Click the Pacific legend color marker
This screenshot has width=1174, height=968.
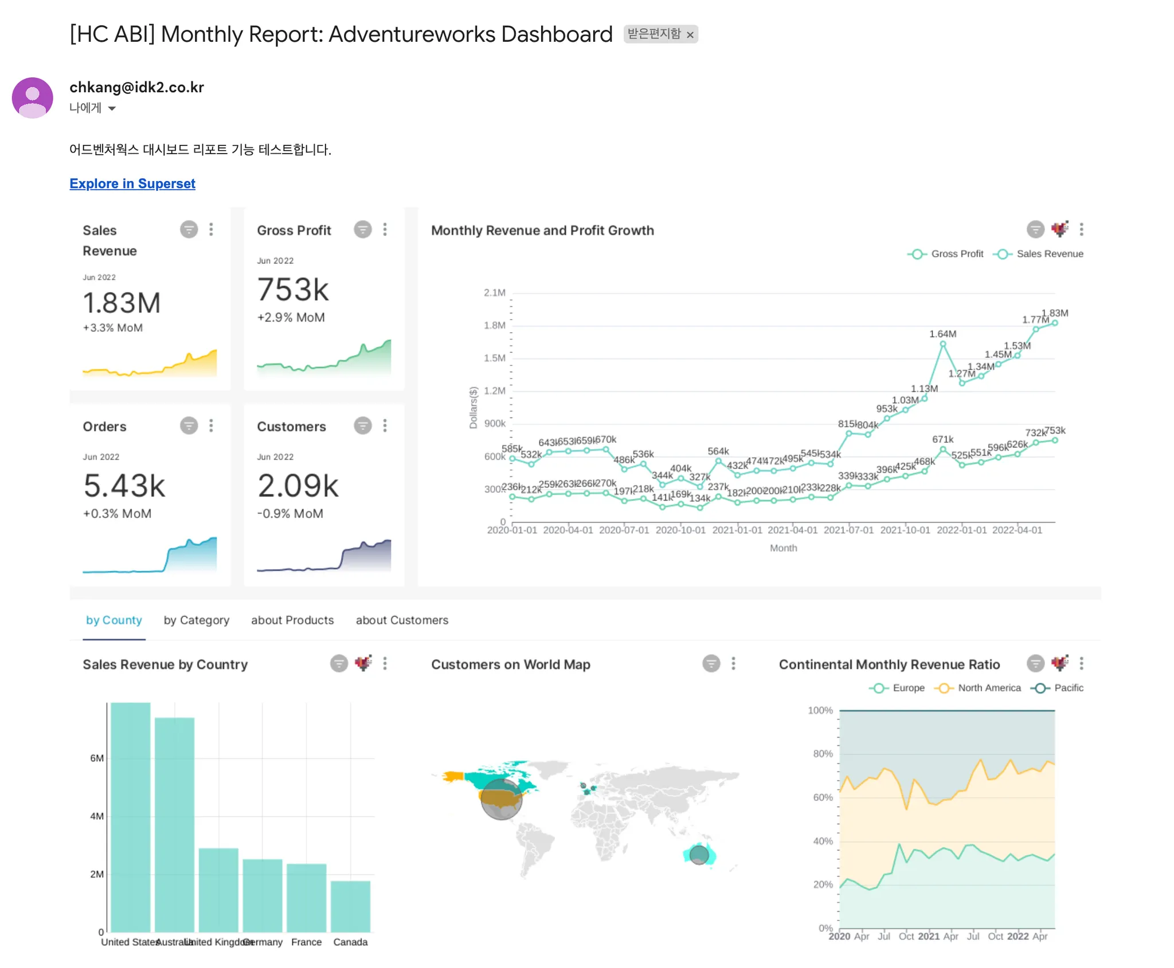[1040, 688]
